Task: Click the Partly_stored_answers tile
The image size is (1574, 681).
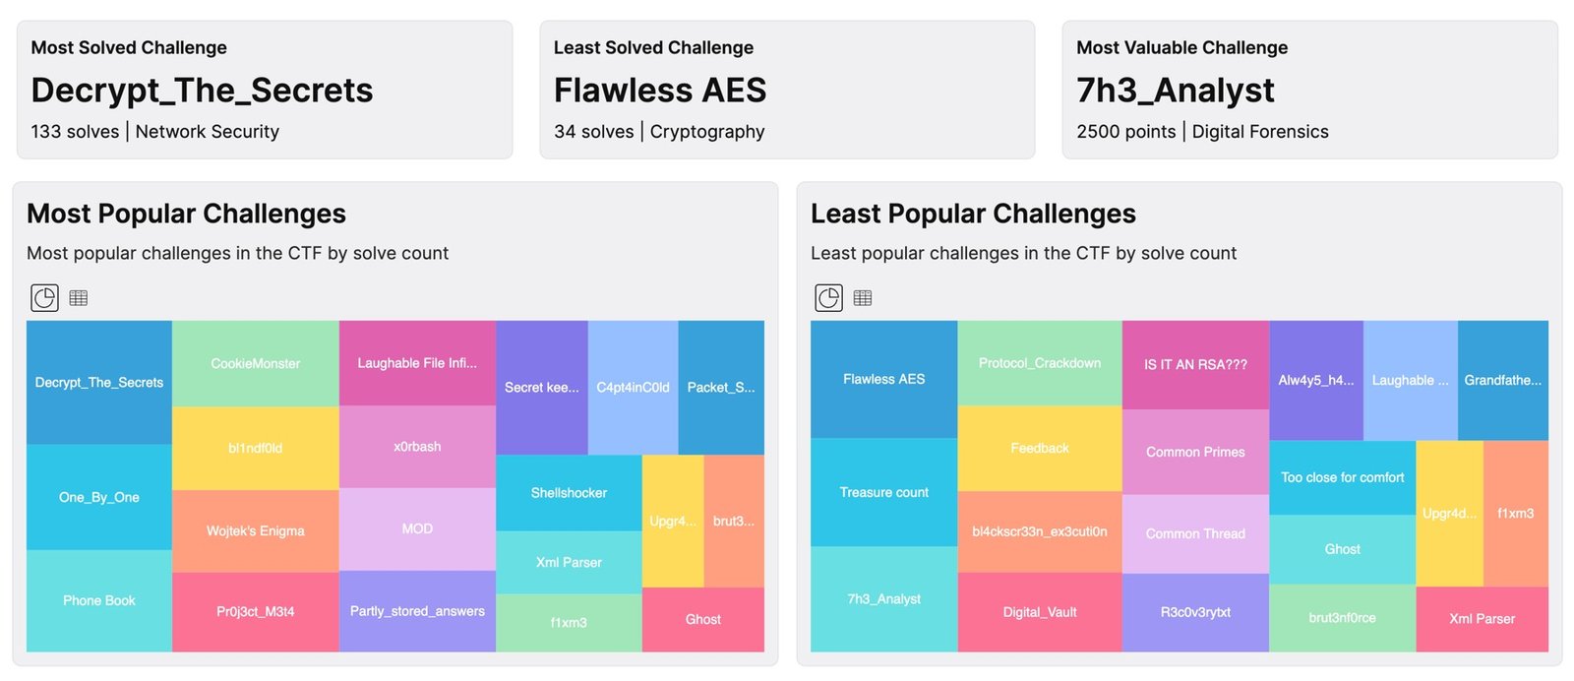Action: coord(417,611)
